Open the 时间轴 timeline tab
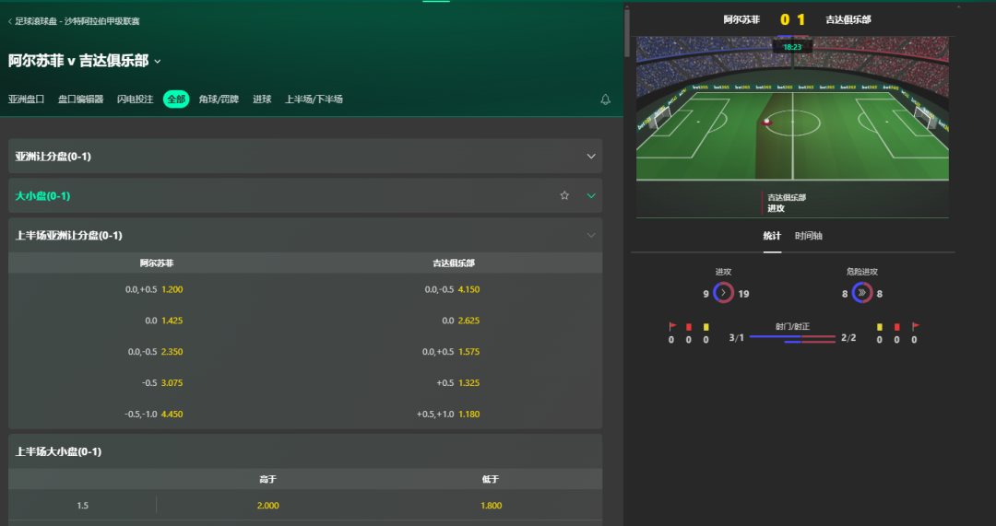996x526 pixels. tap(808, 236)
